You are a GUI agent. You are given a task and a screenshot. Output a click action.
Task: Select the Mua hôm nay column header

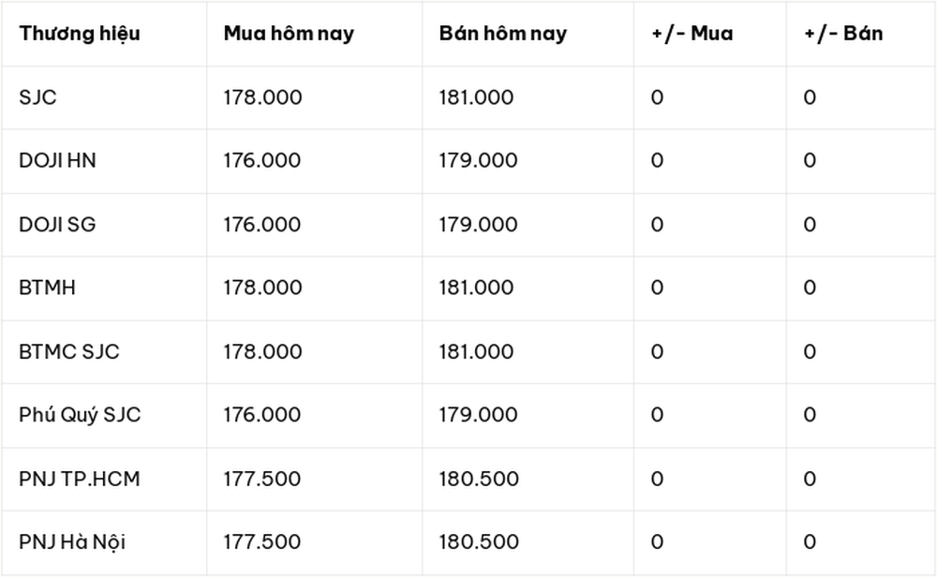[289, 34]
